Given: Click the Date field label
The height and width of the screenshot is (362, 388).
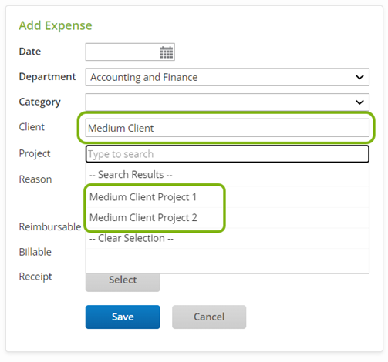Looking at the screenshot, I should pos(30,52).
